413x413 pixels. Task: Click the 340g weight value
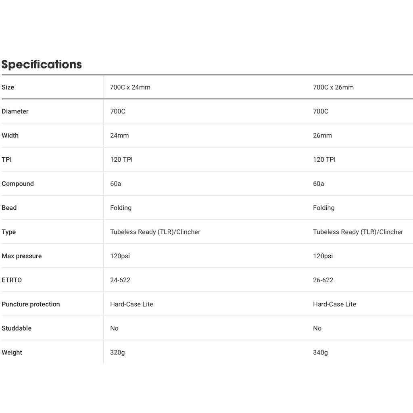320,353
